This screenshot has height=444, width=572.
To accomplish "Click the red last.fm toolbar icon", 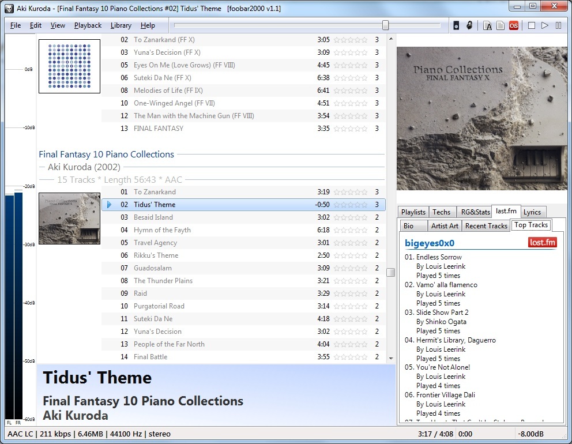I will (x=514, y=25).
